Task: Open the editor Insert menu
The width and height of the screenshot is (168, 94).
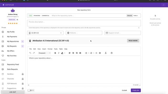Action: click(44, 49)
